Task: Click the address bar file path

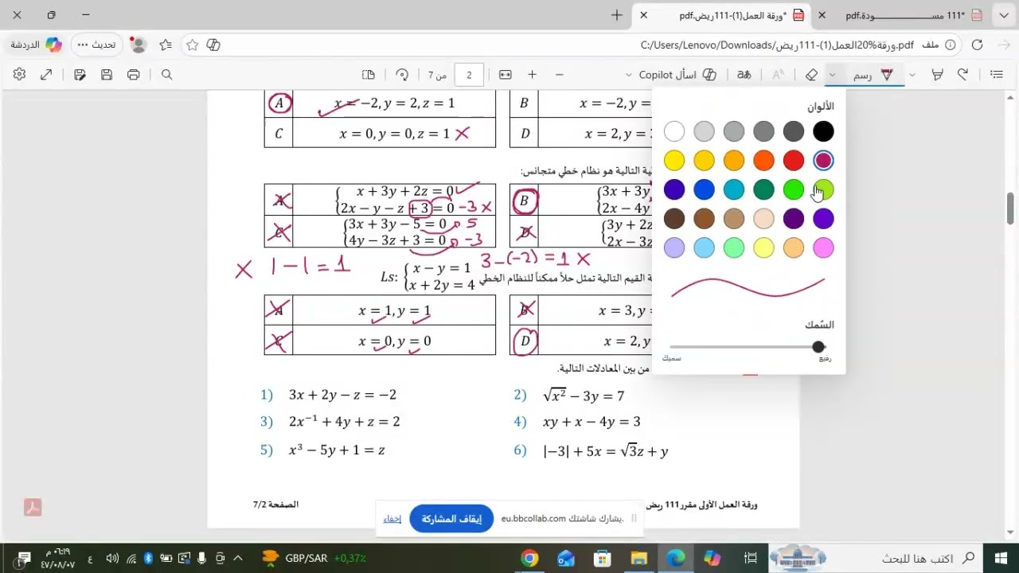Action: pyautogui.click(x=776, y=45)
